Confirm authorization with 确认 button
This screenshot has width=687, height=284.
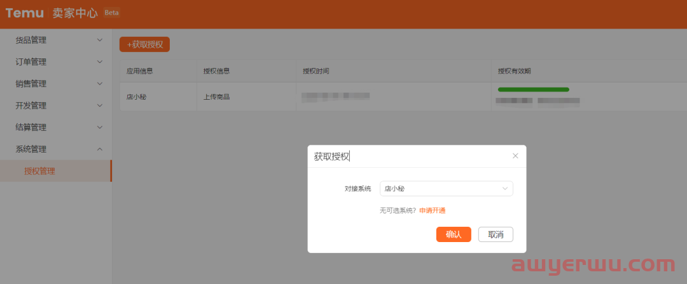[454, 234]
